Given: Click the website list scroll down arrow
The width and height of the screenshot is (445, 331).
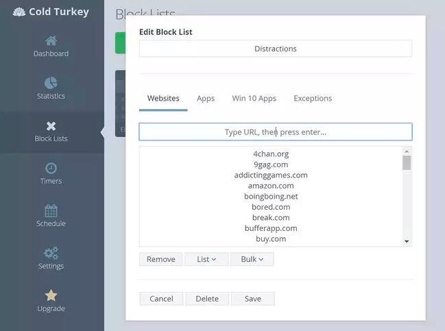Looking at the screenshot, I should point(407,241).
